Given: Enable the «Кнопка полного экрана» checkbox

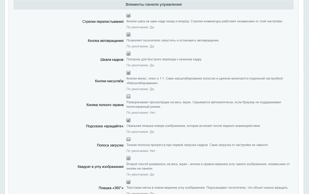Looking at the screenshot, I should pos(129,96).
